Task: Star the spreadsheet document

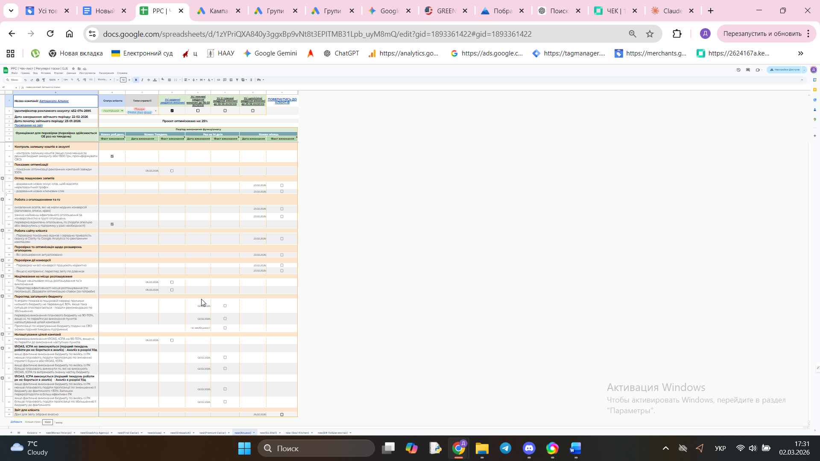Action: tap(73, 69)
